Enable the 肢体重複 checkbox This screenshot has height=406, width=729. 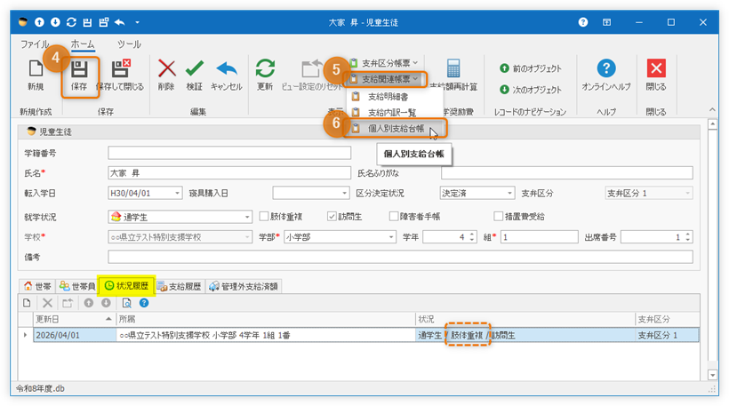(x=264, y=215)
